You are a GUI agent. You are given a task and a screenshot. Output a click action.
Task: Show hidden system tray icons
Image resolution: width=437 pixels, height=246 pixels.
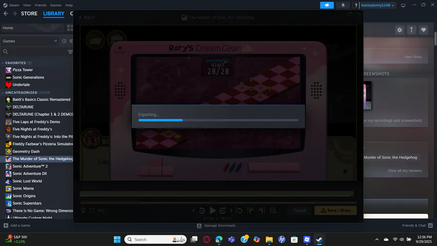coord(377,239)
